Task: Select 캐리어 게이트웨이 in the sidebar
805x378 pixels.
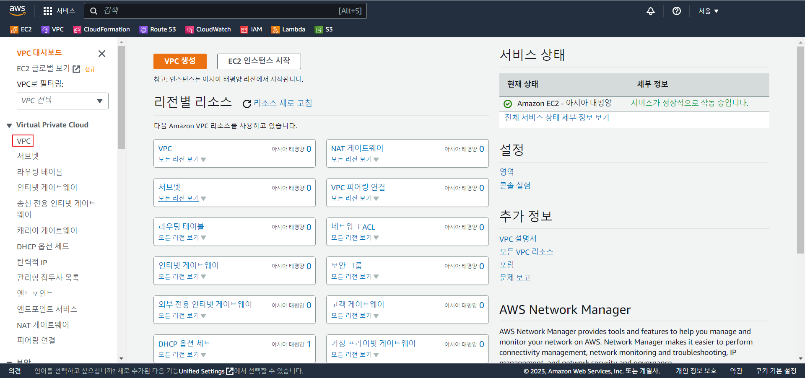Action: pos(47,230)
